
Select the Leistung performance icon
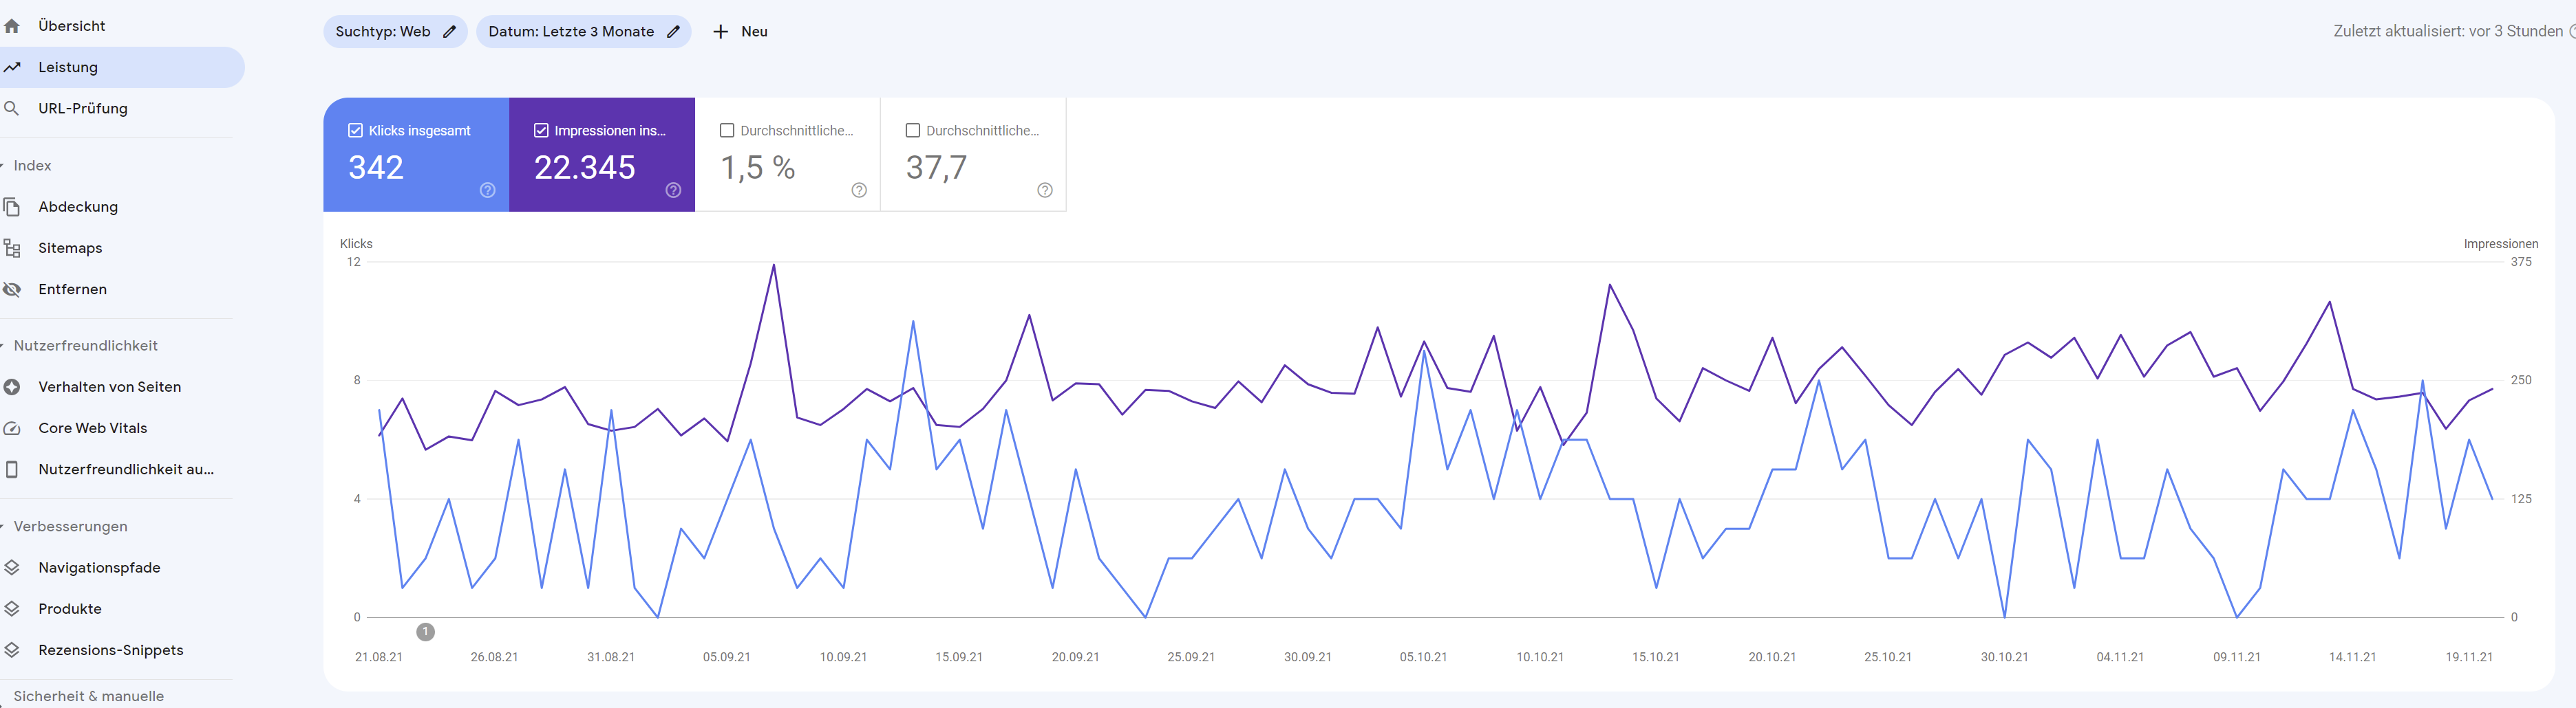click(13, 66)
